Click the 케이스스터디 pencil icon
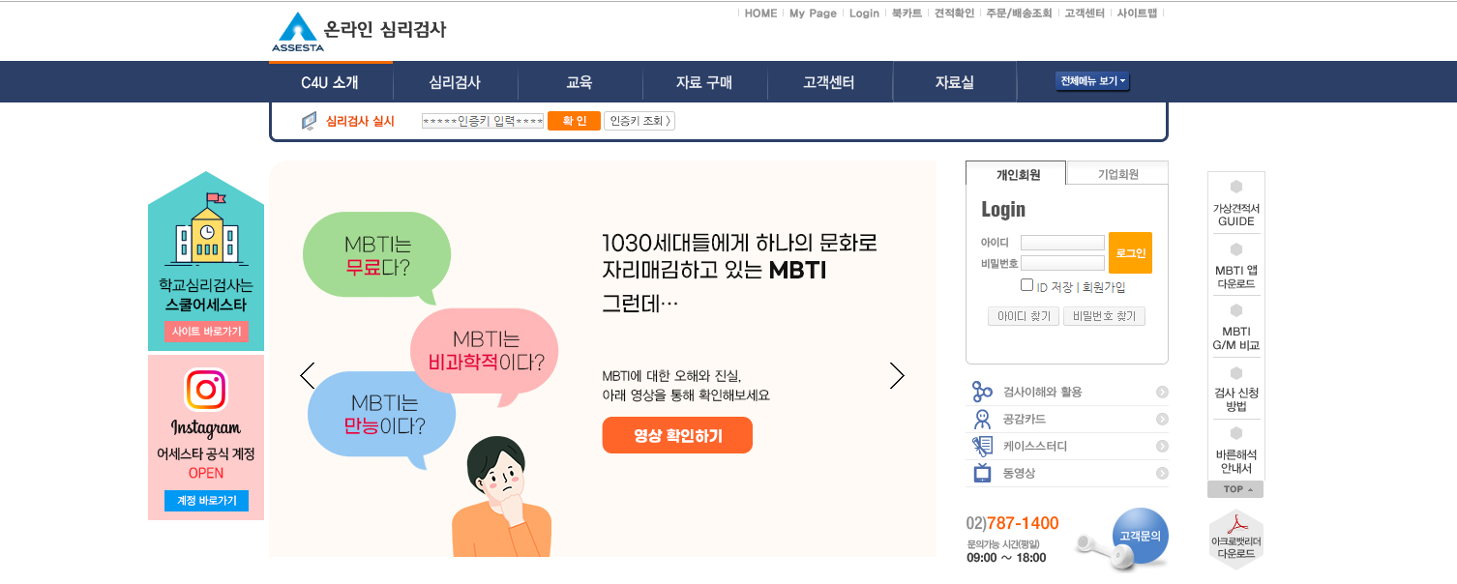The height and width of the screenshot is (584, 1457). [982, 446]
